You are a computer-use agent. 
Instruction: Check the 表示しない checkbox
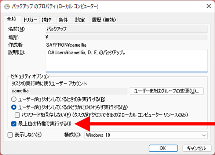[10, 135]
